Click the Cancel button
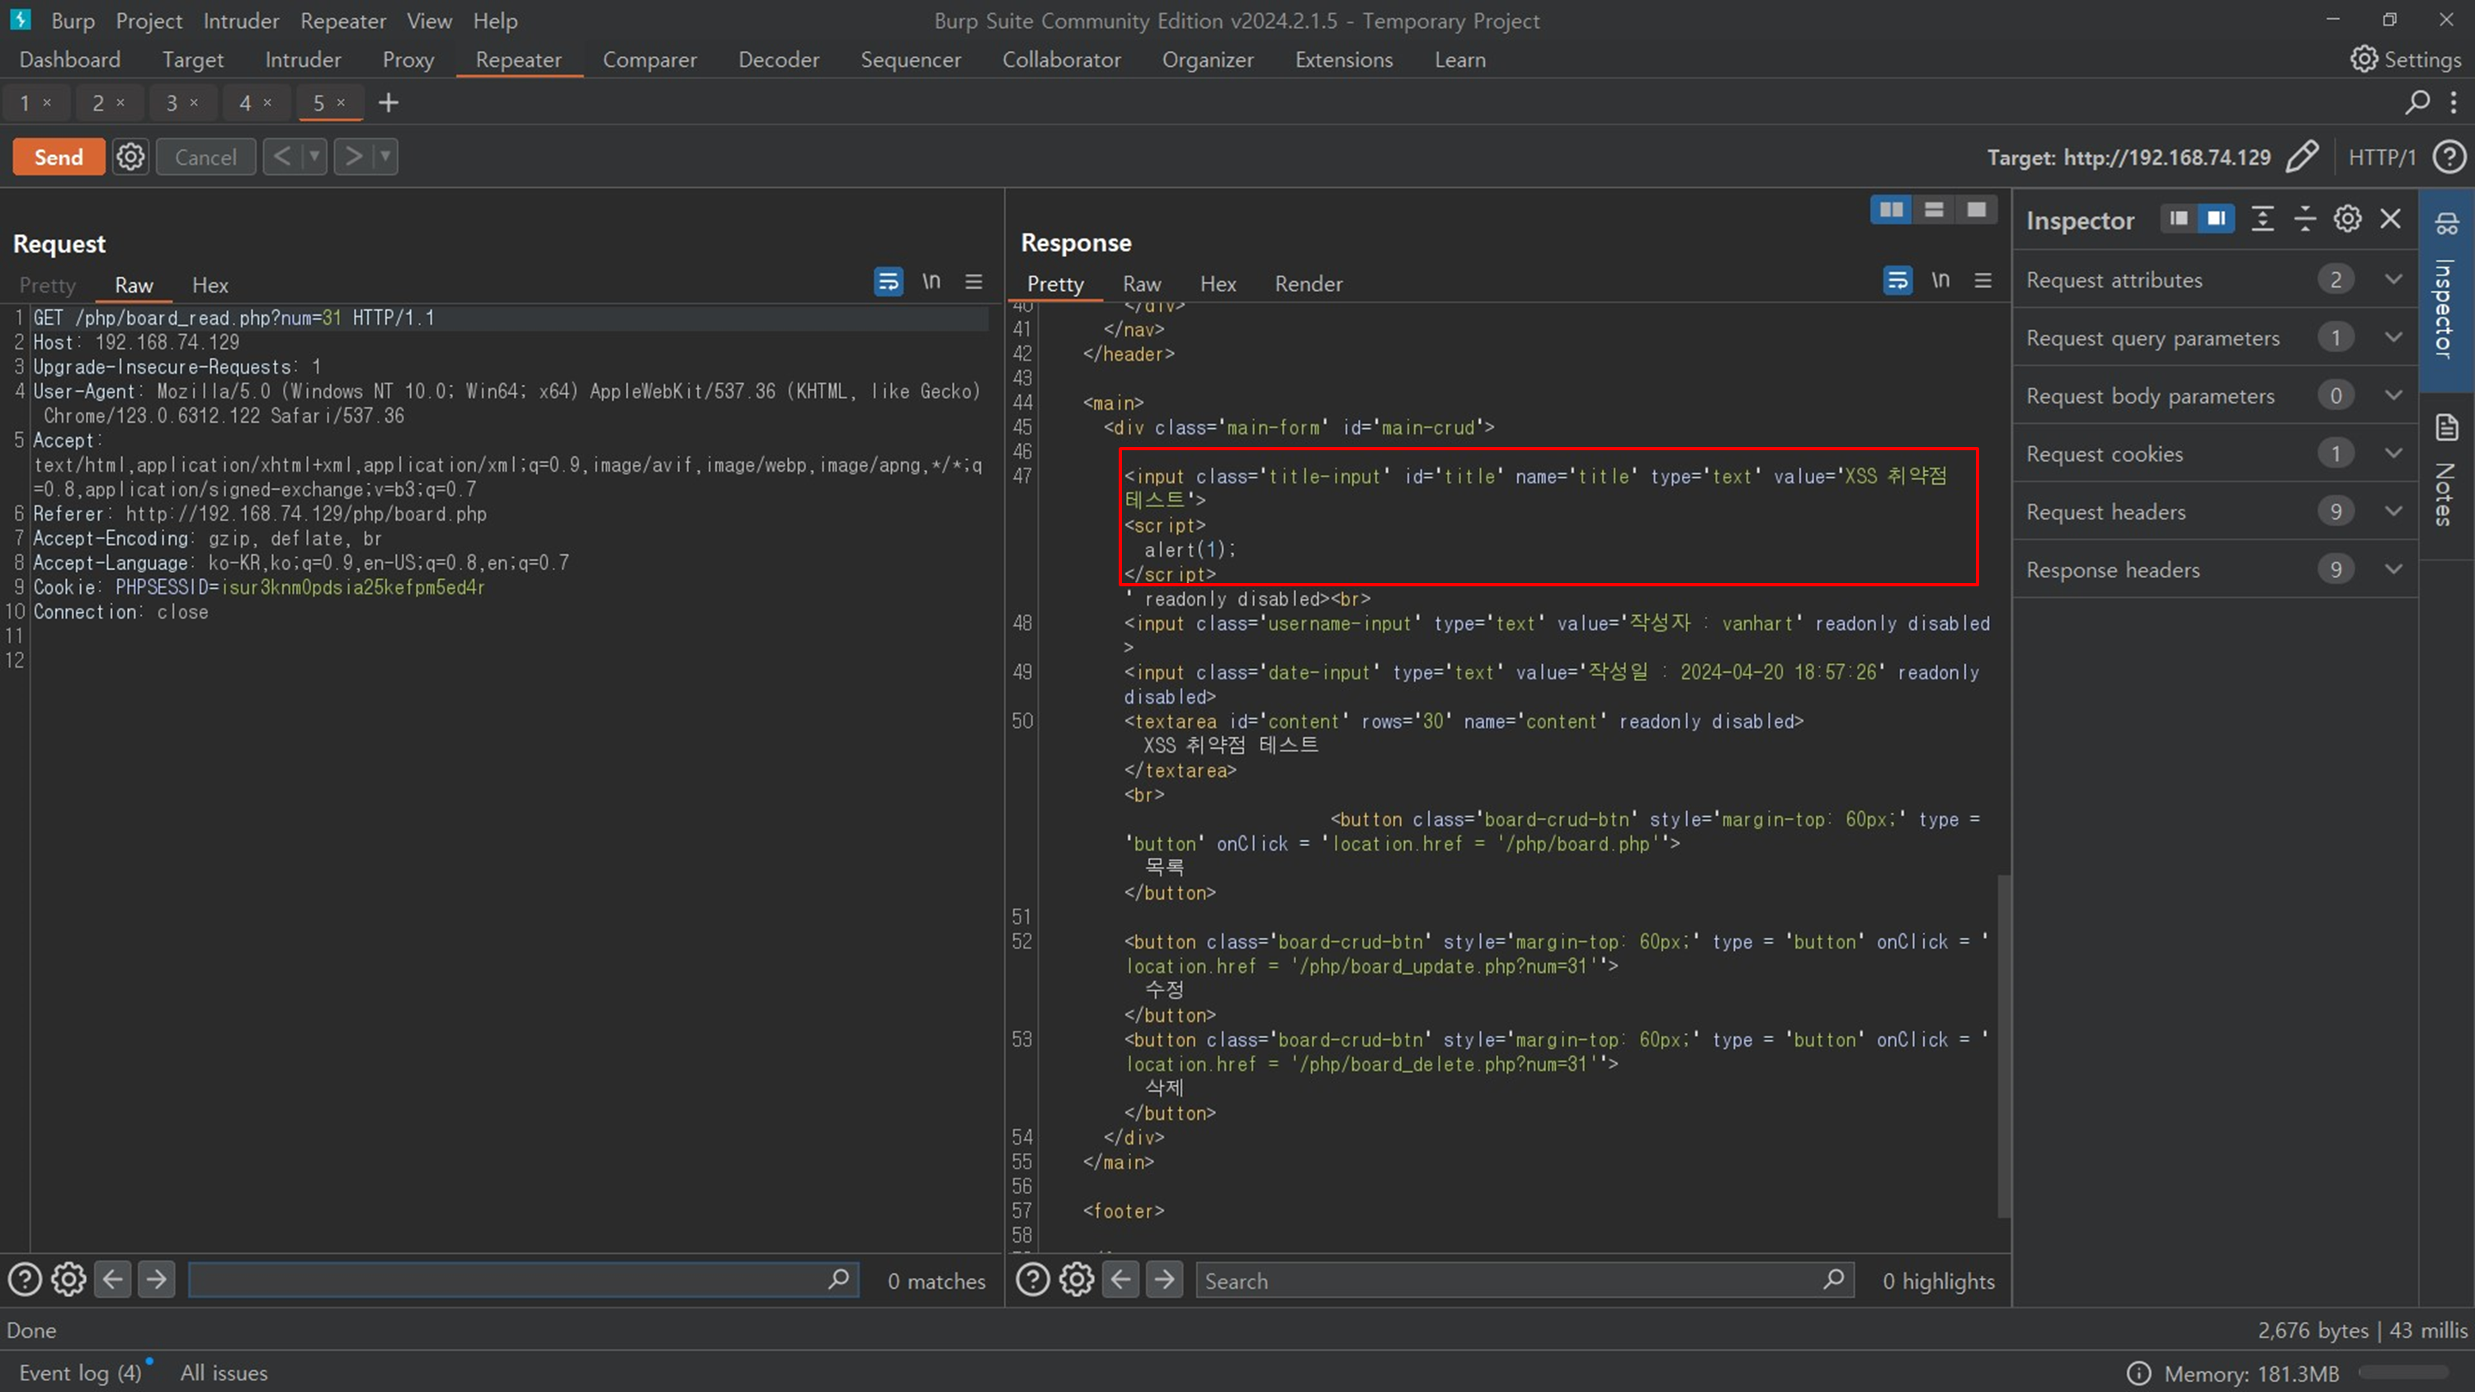 (205, 157)
